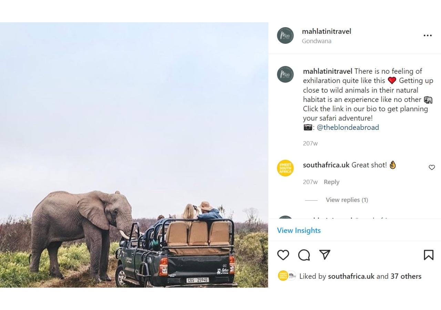Viewport: 441px width, 310px height.
Task: Click southafrica.uk name in the comment
Action: point(326,165)
